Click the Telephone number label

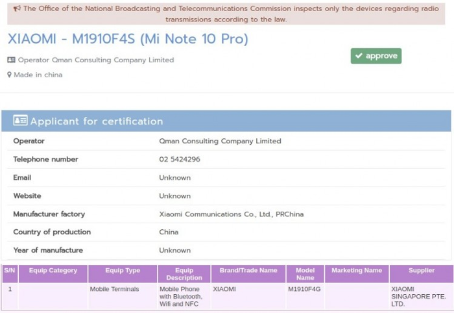pyautogui.click(x=46, y=159)
